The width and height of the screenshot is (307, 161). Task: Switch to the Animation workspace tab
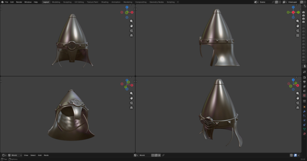pos(116,2)
